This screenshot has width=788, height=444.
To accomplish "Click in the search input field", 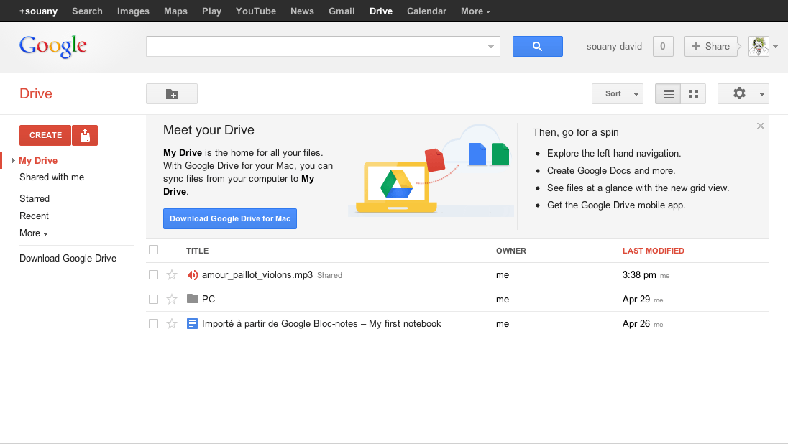I will click(x=316, y=46).
